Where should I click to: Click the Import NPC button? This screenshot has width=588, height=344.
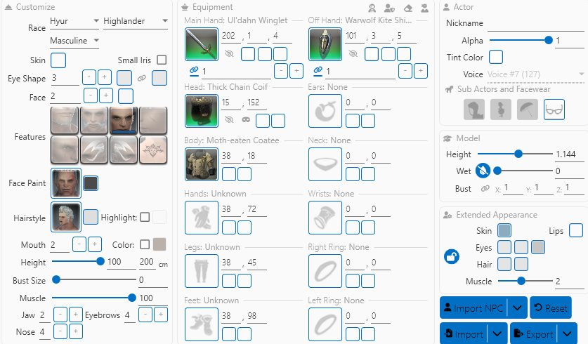click(x=473, y=308)
